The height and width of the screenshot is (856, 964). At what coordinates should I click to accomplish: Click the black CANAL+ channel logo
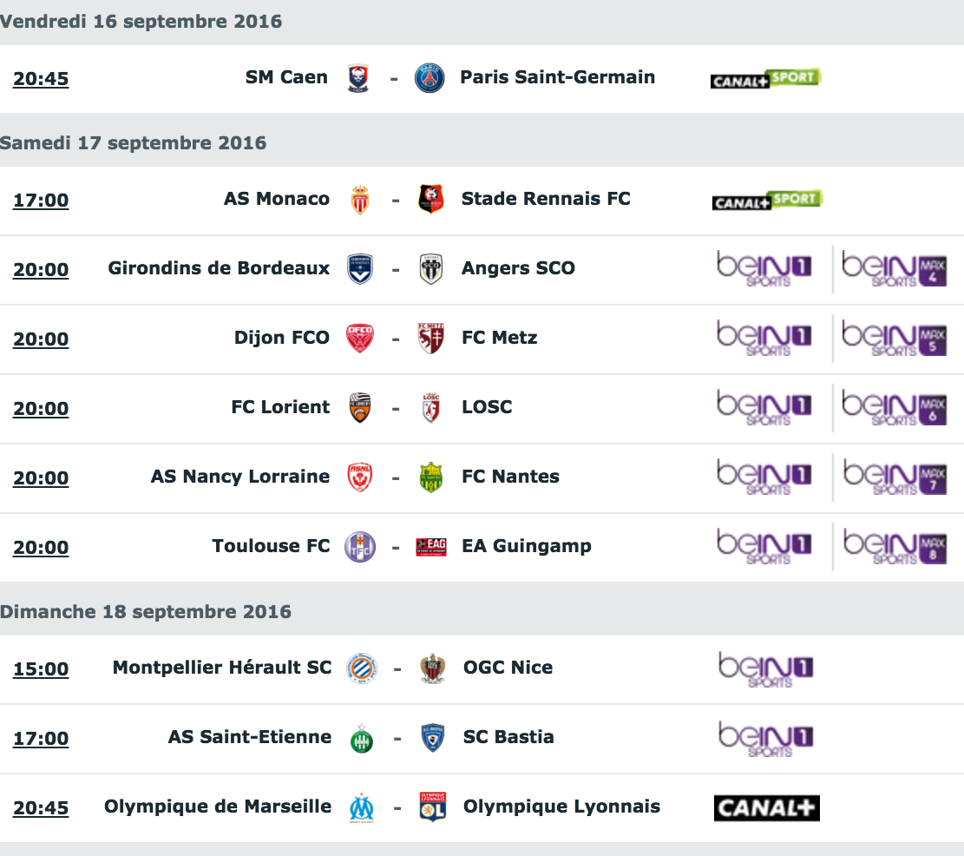pyautogui.click(x=767, y=808)
